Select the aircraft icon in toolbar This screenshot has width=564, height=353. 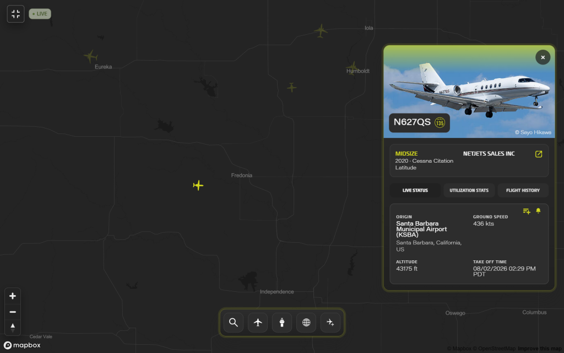pos(258,322)
